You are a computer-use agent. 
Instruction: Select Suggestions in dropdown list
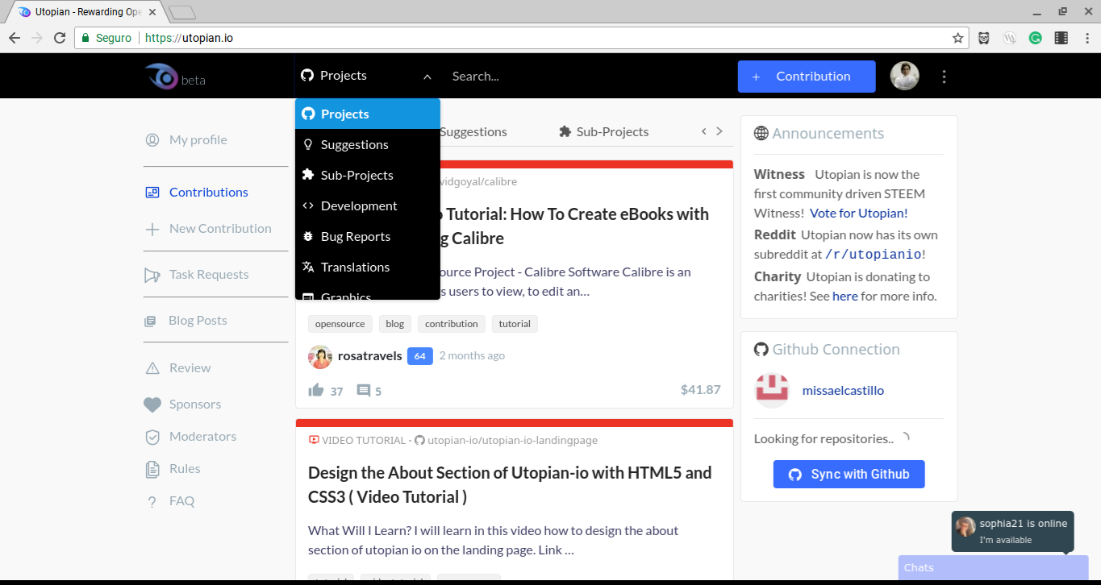pyautogui.click(x=368, y=144)
